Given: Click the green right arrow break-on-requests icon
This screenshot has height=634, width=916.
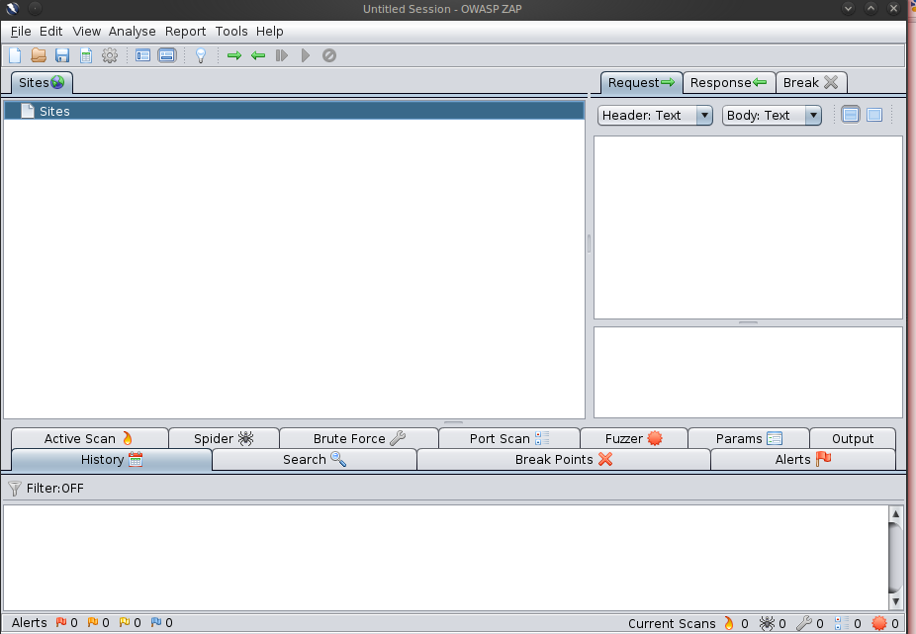Looking at the screenshot, I should [234, 55].
